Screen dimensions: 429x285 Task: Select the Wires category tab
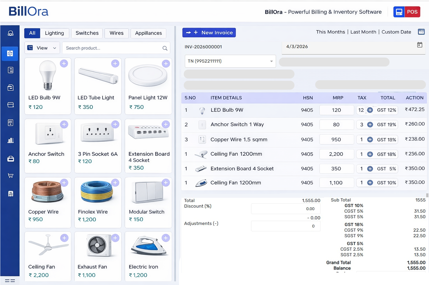pyautogui.click(x=116, y=33)
